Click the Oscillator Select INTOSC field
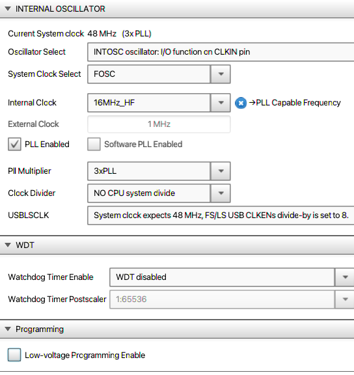This screenshot has height=375, width=354. [221, 52]
